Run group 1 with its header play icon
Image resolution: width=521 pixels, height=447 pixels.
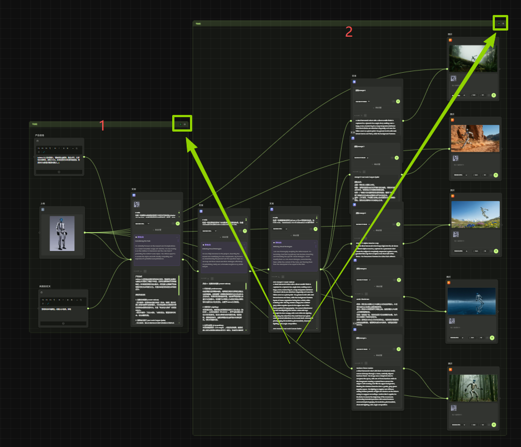179,124
